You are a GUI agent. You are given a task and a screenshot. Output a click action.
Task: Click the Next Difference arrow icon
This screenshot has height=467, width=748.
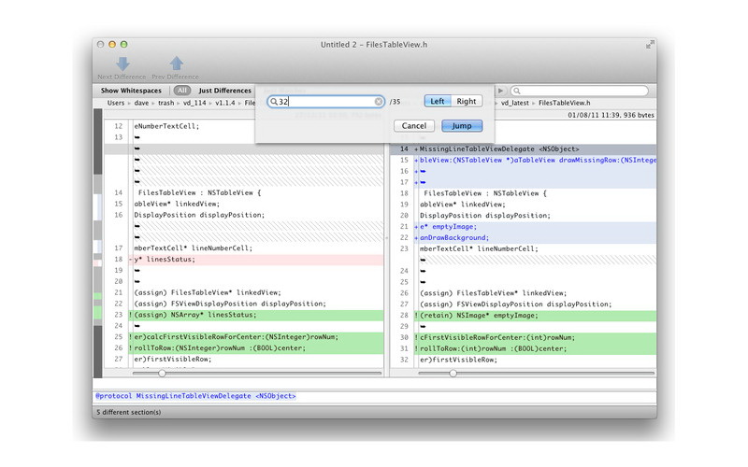pos(122,63)
